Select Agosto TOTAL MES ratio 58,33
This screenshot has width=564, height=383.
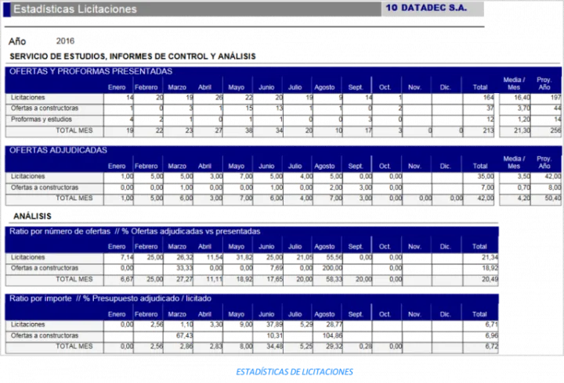coord(334,279)
